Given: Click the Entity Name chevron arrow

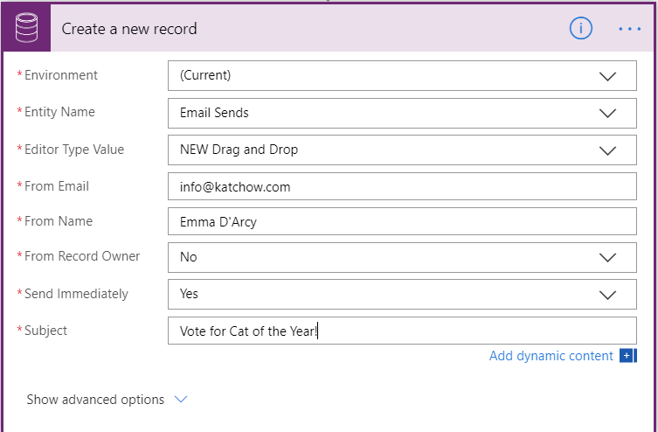Looking at the screenshot, I should point(608,113).
